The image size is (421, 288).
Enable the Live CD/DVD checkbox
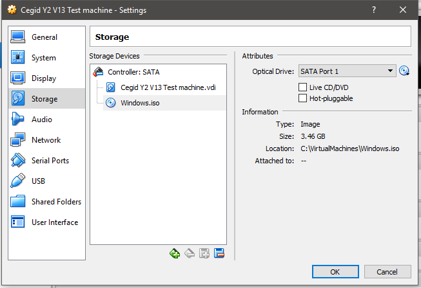click(302, 87)
